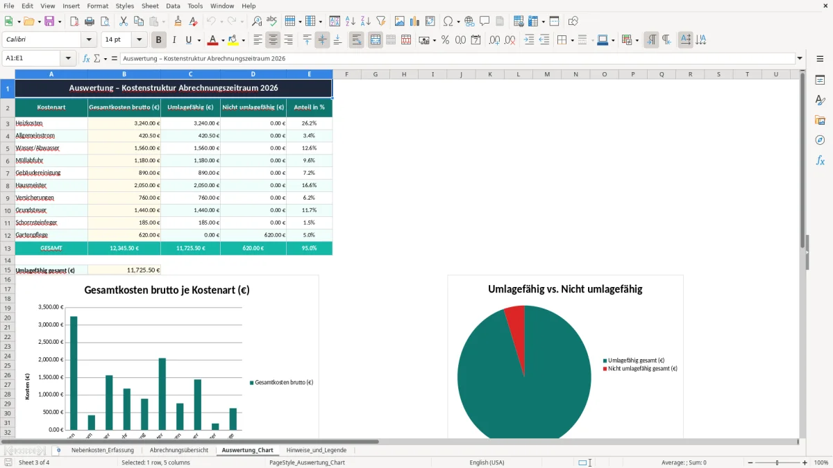Screen dimensions: 833x468
Task: Open the Function Wizard fx icon
Action: pyautogui.click(x=86, y=59)
